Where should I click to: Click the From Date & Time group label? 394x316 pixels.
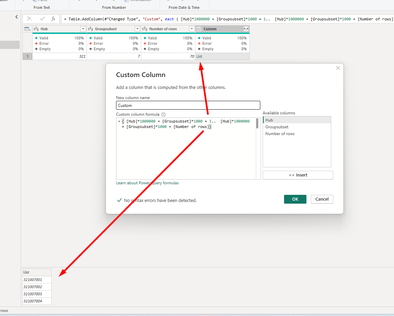(184, 7)
